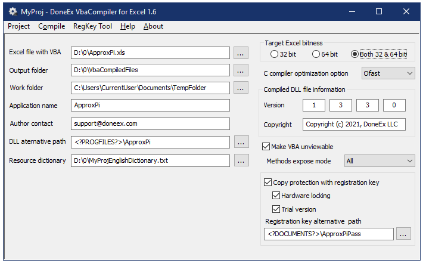Click the first Version number field

pyautogui.click(x=314, y=105)
